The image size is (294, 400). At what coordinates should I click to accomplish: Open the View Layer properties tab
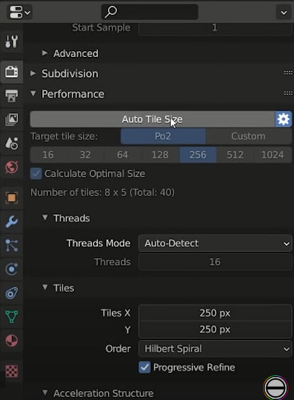11,120
